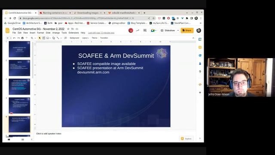The image size is (275, 155).
Task: Select the paint format tool
Action: point(27,38)
